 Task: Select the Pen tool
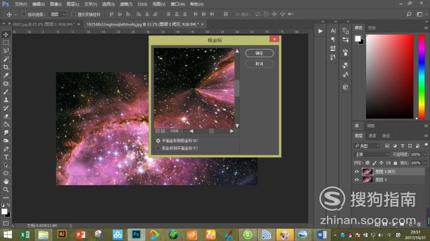6,149
